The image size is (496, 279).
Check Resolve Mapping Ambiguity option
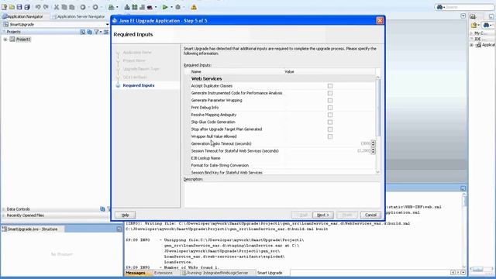[330, 115]
